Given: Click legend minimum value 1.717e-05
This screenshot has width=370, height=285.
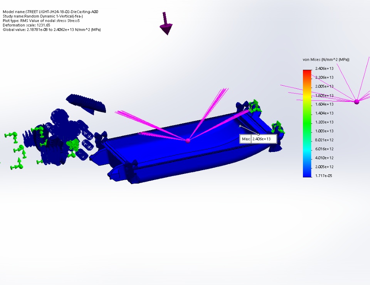Looking at the screenshot, I should pos(323,176).
